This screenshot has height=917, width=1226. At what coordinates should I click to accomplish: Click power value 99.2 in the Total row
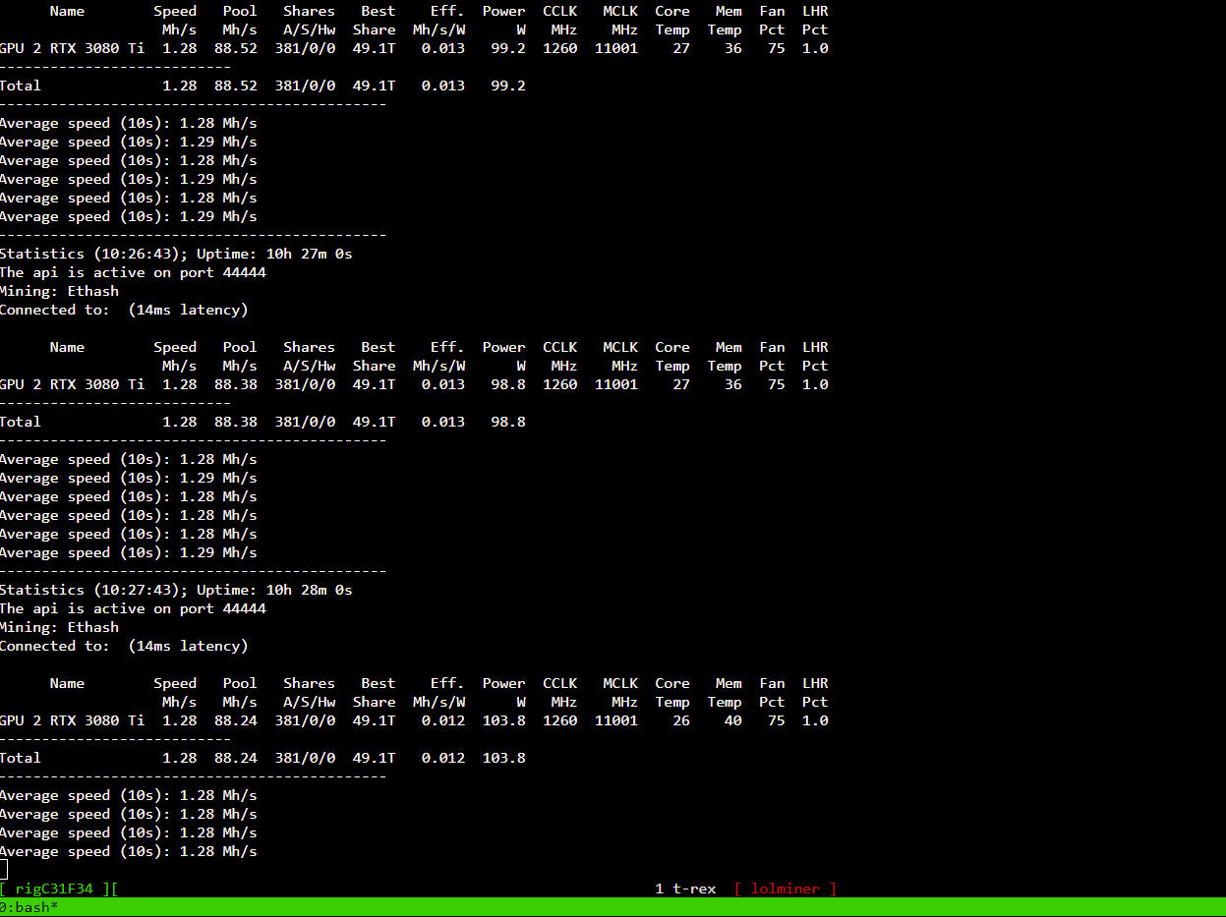pyautogui.click(x=508, y=86)
